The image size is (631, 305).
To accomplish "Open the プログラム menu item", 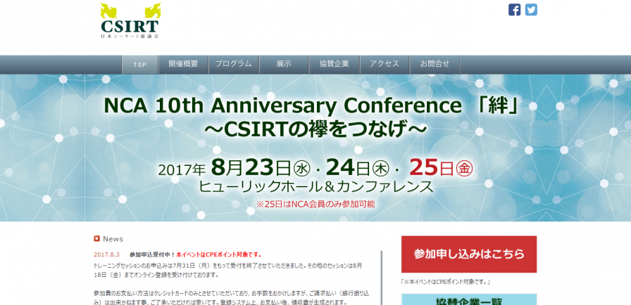I will tap(233, 65).
